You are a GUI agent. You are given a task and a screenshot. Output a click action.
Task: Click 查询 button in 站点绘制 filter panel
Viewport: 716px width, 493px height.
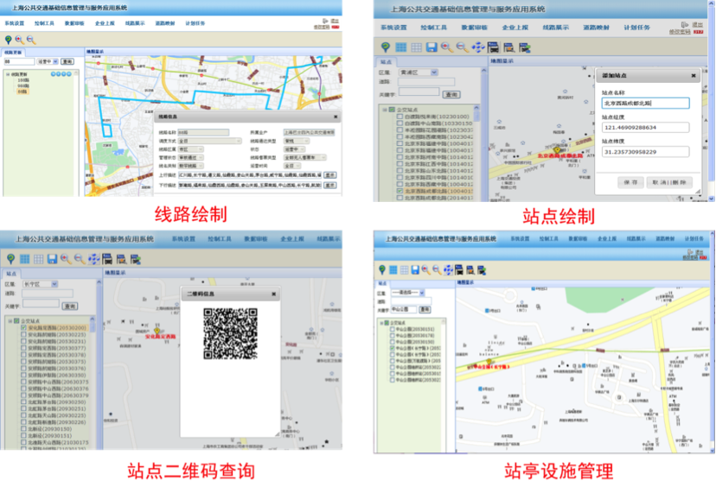(x=451, y=94)
